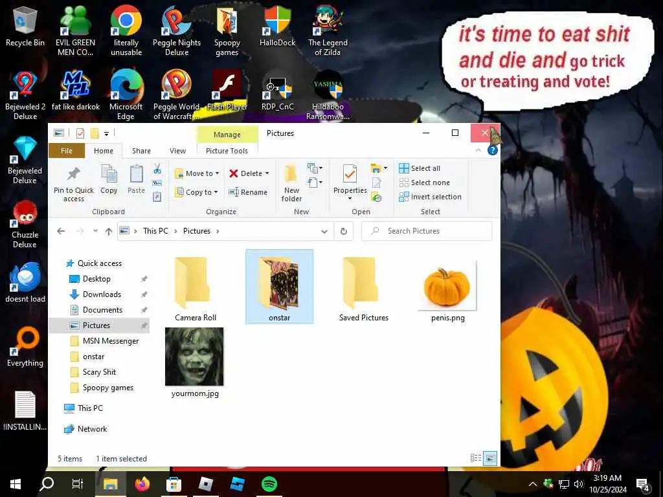Expand the Copy to dropdown
This screenshot has width=663, height=497.
tap(216, 192)
